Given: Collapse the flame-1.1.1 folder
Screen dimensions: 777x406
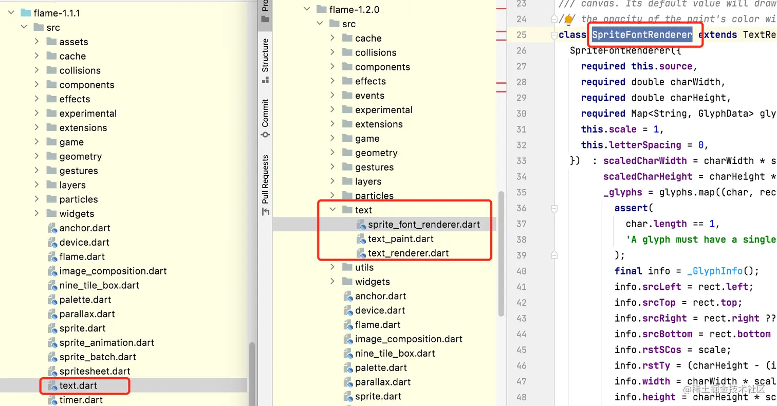Looking at the screenshot, I should 11,13.
